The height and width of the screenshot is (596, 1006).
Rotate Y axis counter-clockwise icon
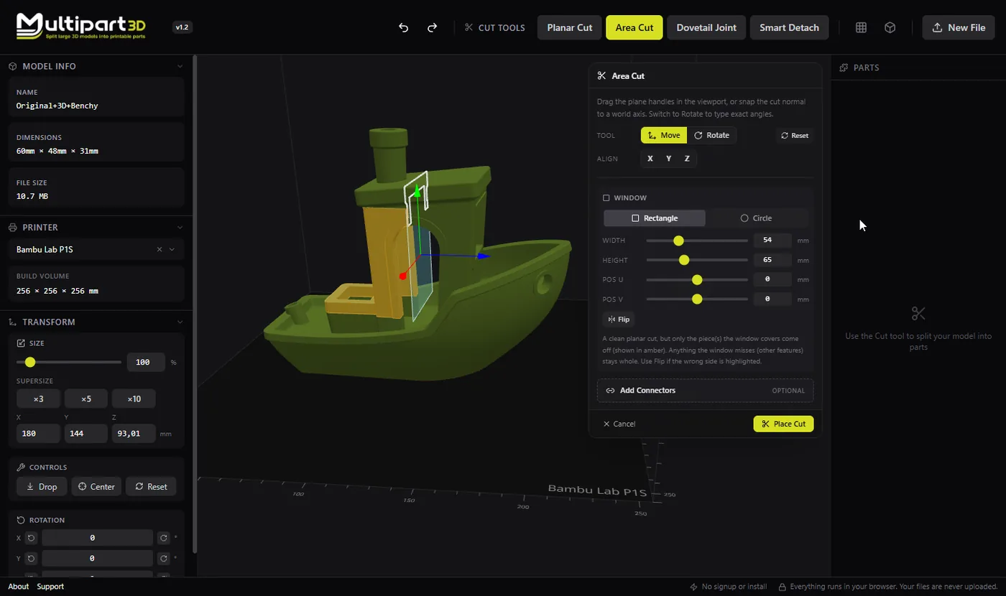click(31, 558)
